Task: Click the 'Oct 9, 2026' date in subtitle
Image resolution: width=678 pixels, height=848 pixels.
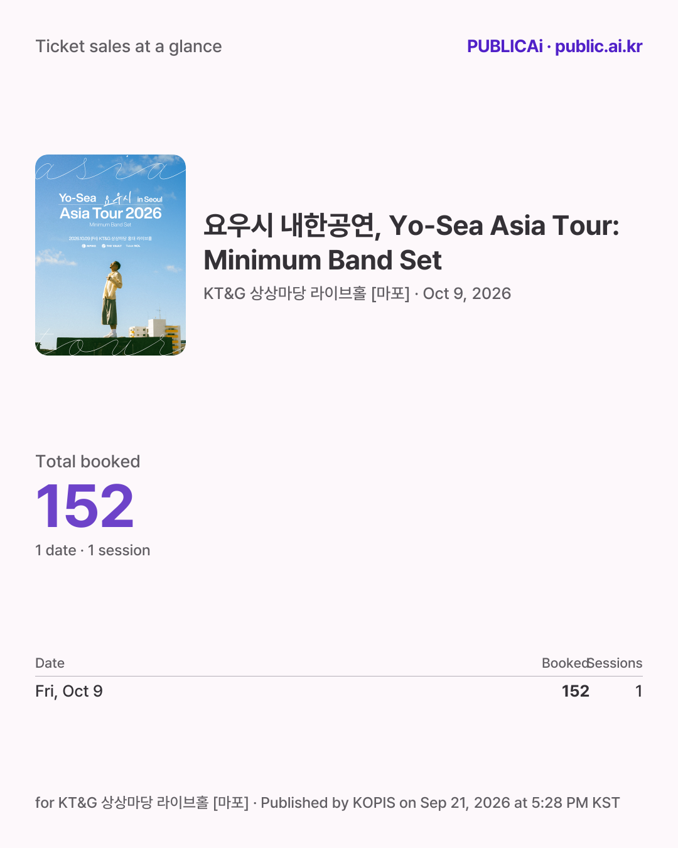Action: 467,293
